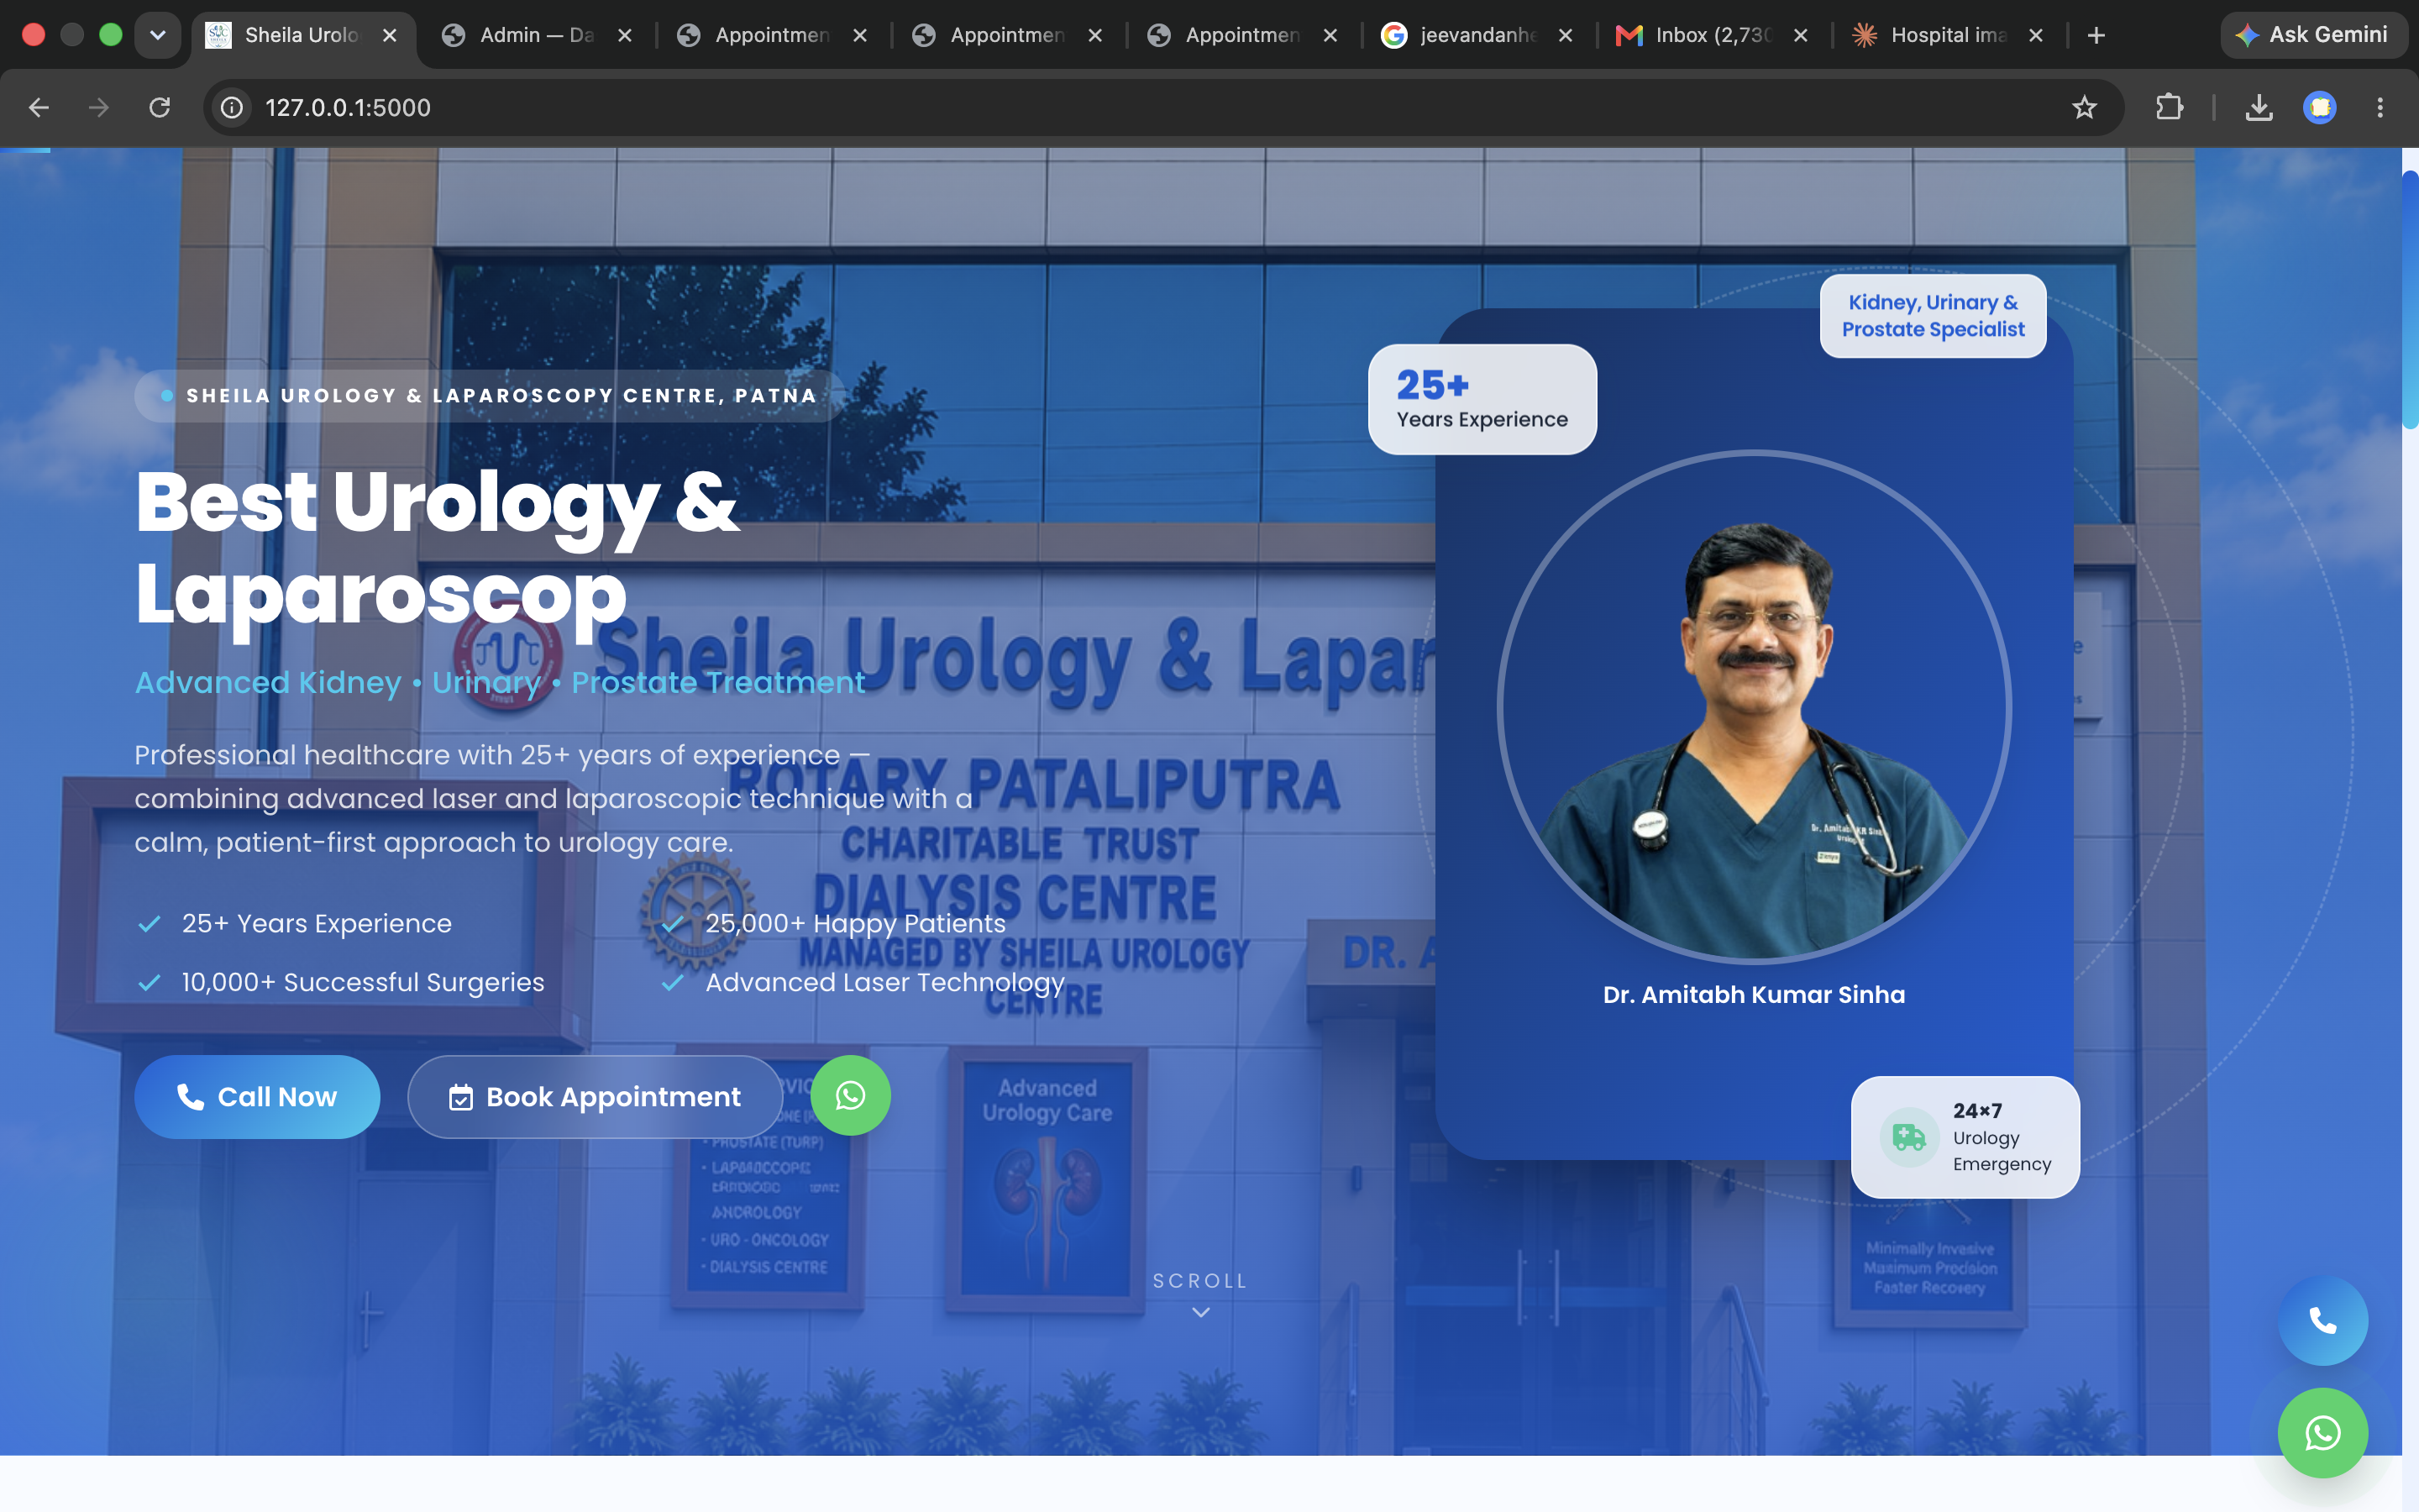
Task: Open the Downloads icon in toolbar
Action: [2259, 107]
